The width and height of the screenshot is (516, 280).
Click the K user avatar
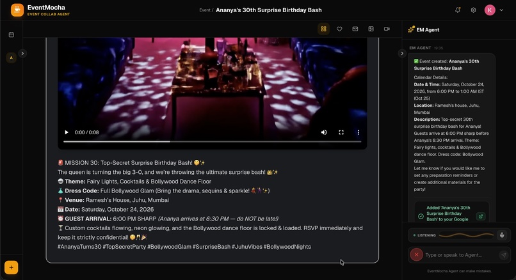pyautogui.click(x=490, y=10)
